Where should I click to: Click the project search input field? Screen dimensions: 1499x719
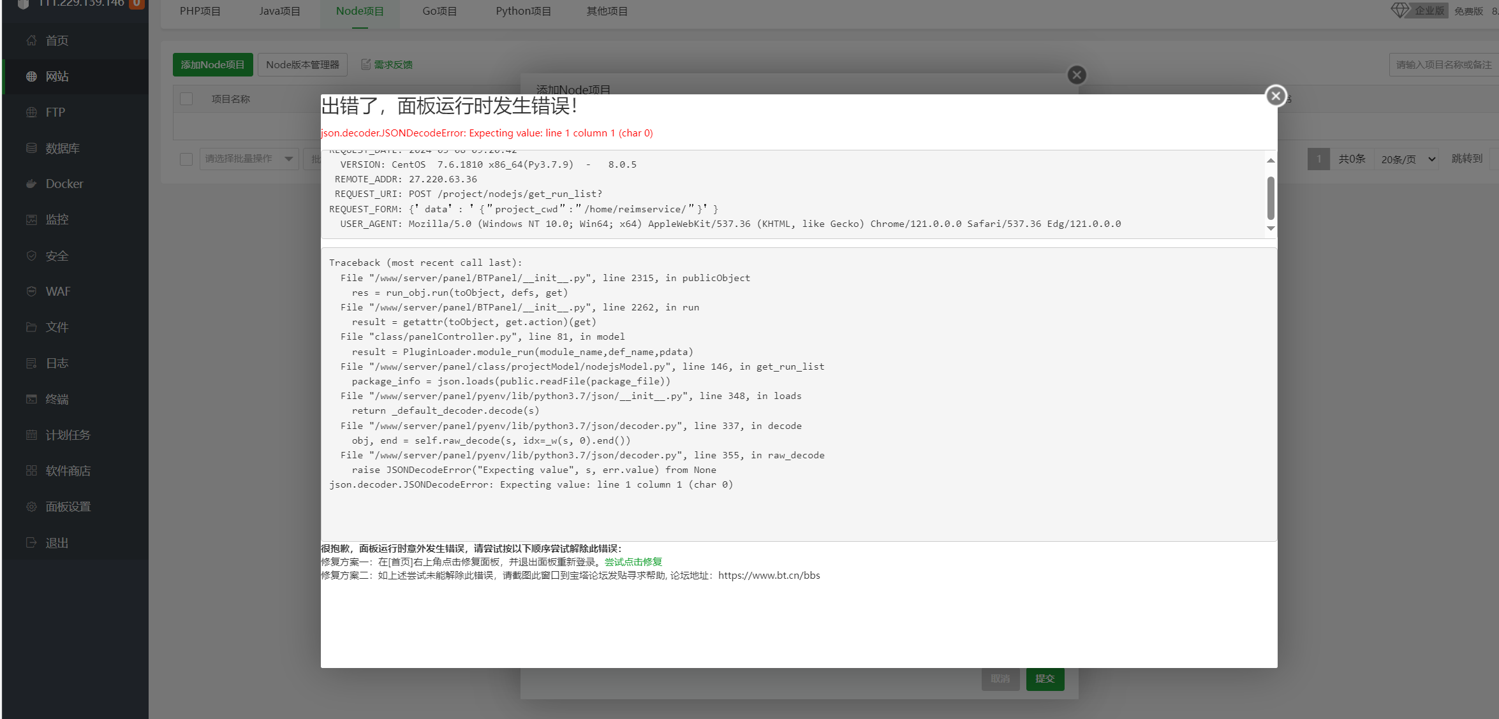point(1444,64)
